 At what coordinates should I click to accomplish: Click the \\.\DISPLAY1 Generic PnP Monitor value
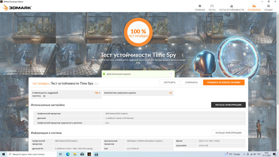pos(119,118)
